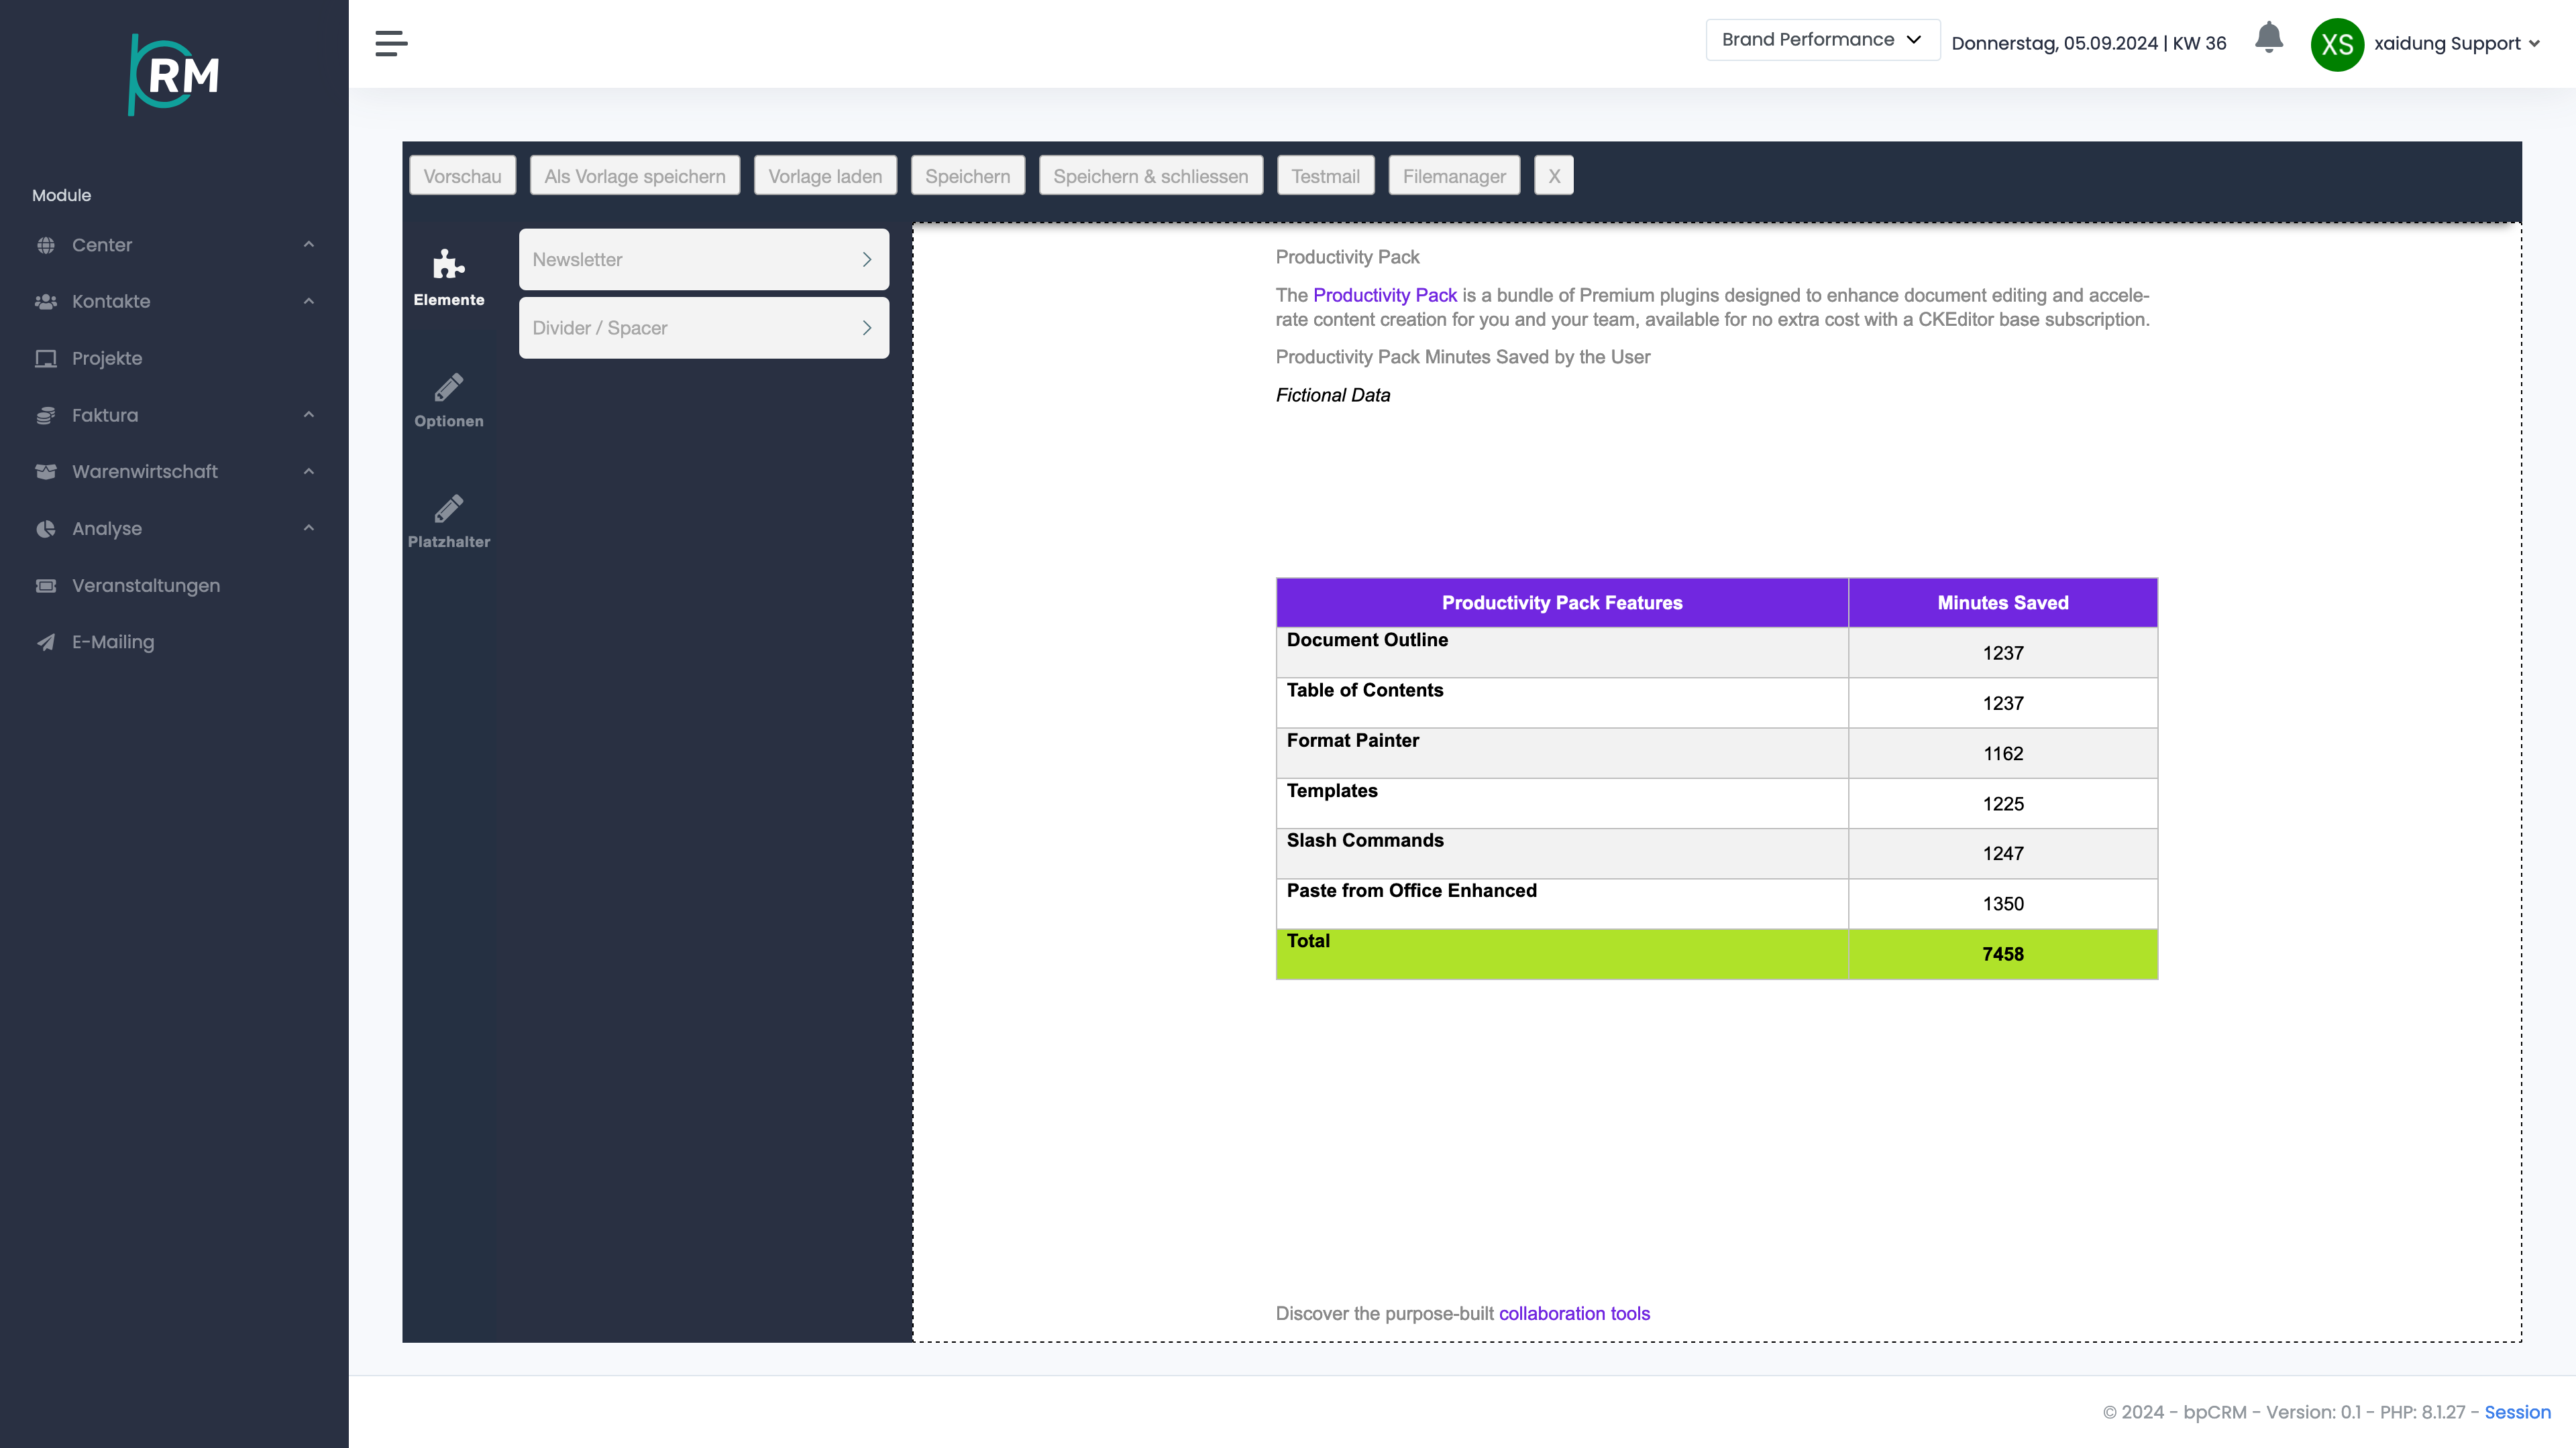Open the Optionen pencil tab
Screen dimensions: 2576x1448
point(449,400)
